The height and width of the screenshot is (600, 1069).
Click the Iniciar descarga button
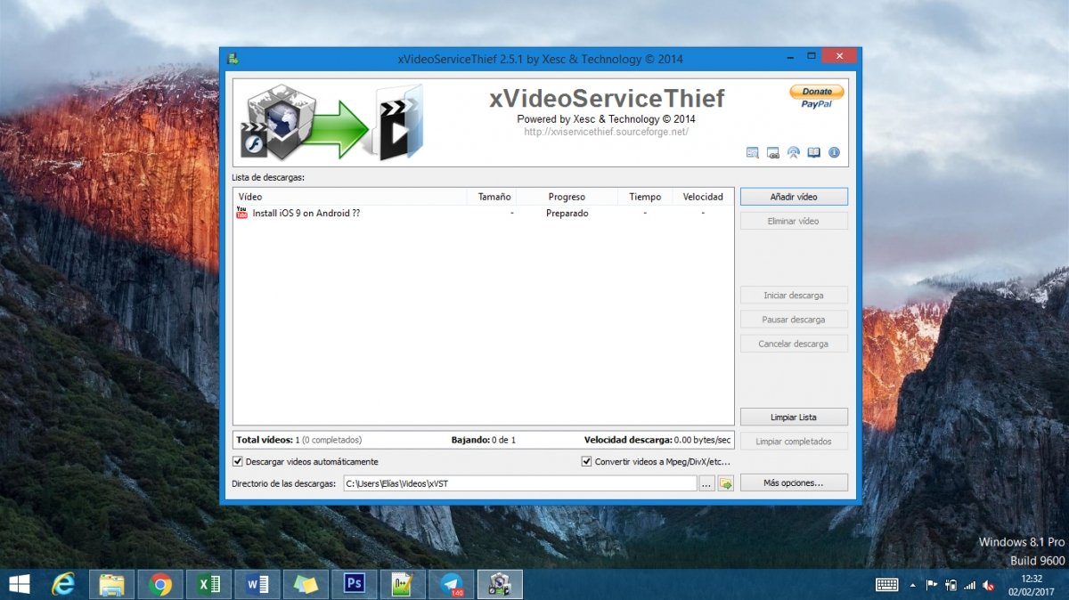pos(794,296)
